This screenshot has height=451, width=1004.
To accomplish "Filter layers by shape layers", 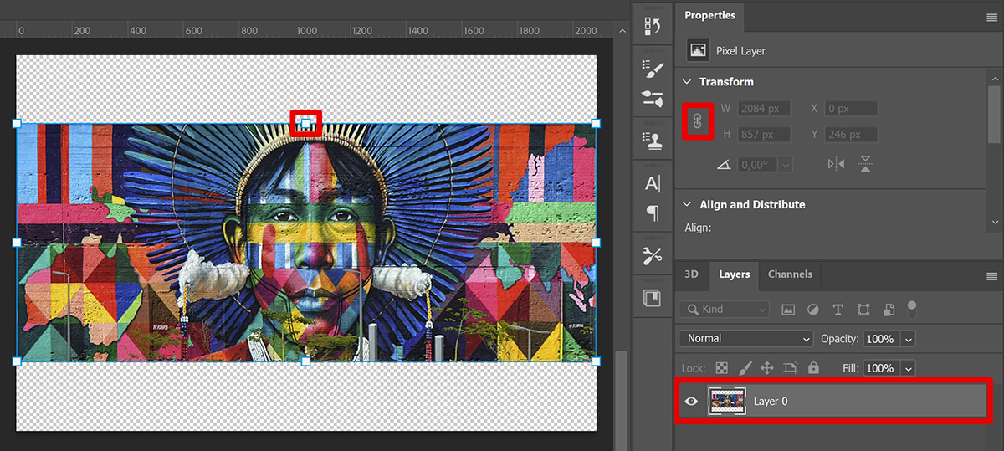I will 863,309.
